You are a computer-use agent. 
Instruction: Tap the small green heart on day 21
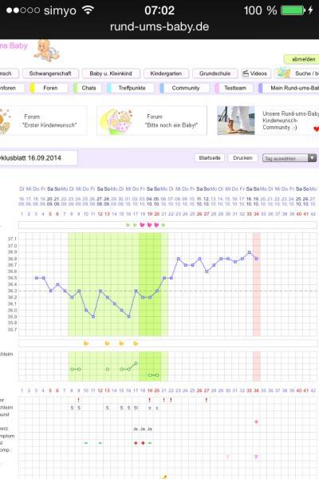163,225
